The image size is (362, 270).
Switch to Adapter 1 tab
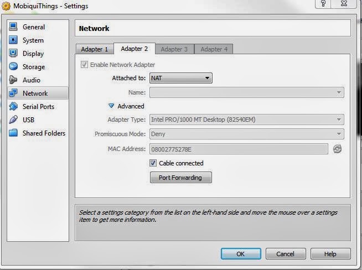point(95,49)
